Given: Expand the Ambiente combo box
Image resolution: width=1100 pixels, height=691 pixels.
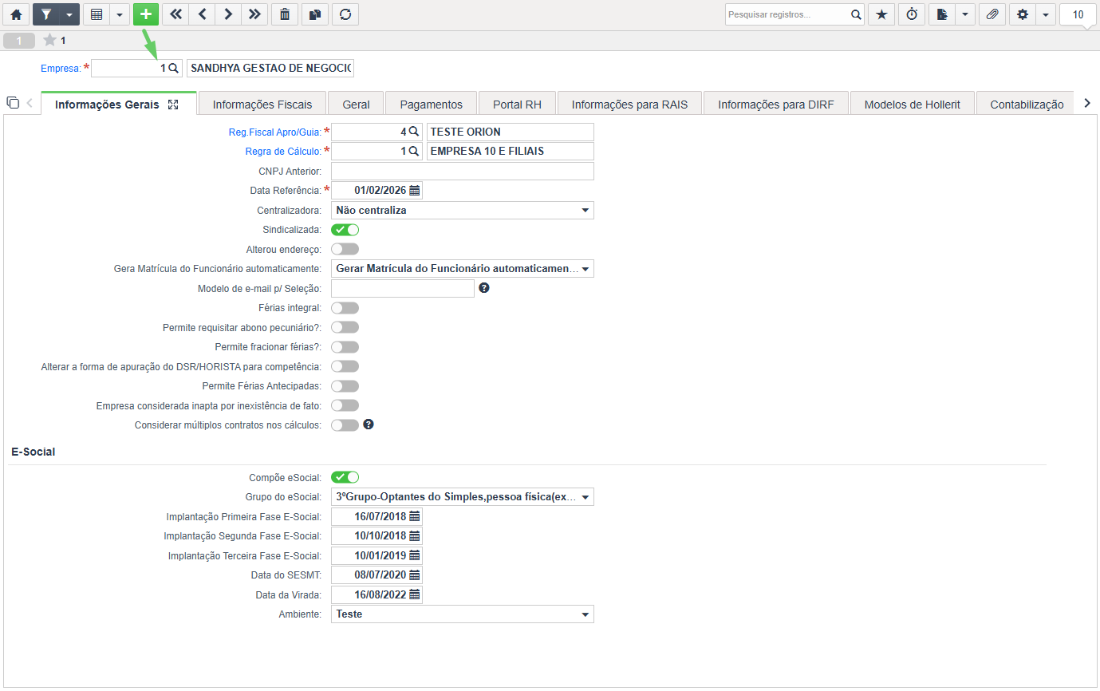Looking at the screenshot, I should point(463,614).
